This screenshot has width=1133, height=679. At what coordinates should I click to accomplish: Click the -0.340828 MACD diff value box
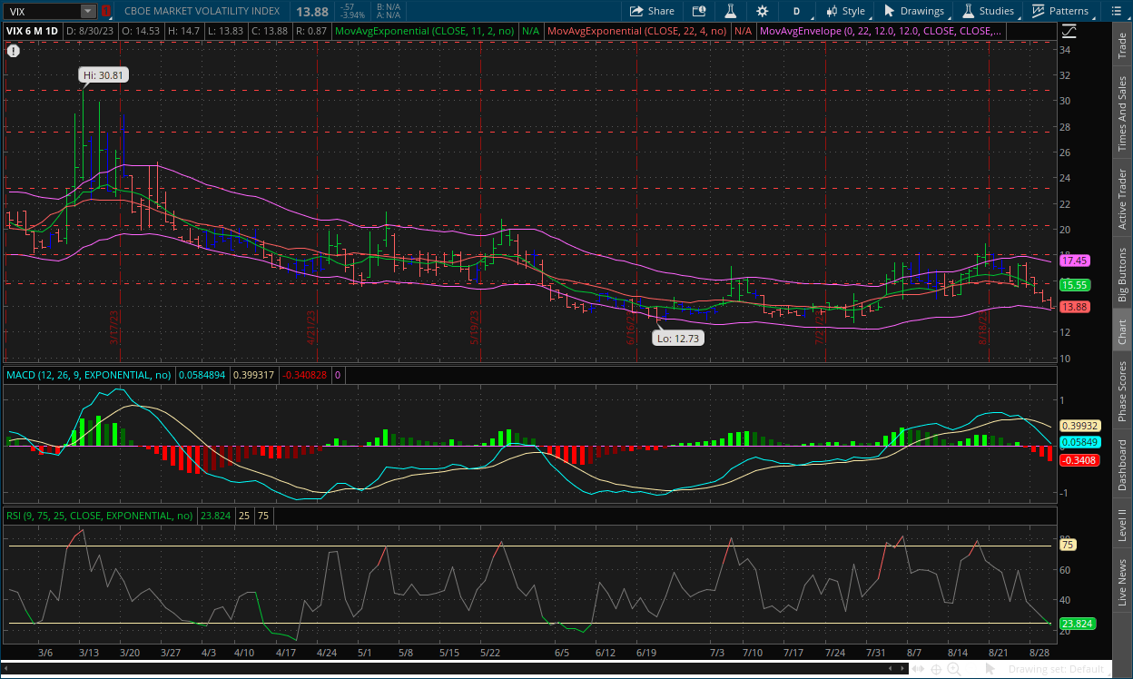[304, 374]
